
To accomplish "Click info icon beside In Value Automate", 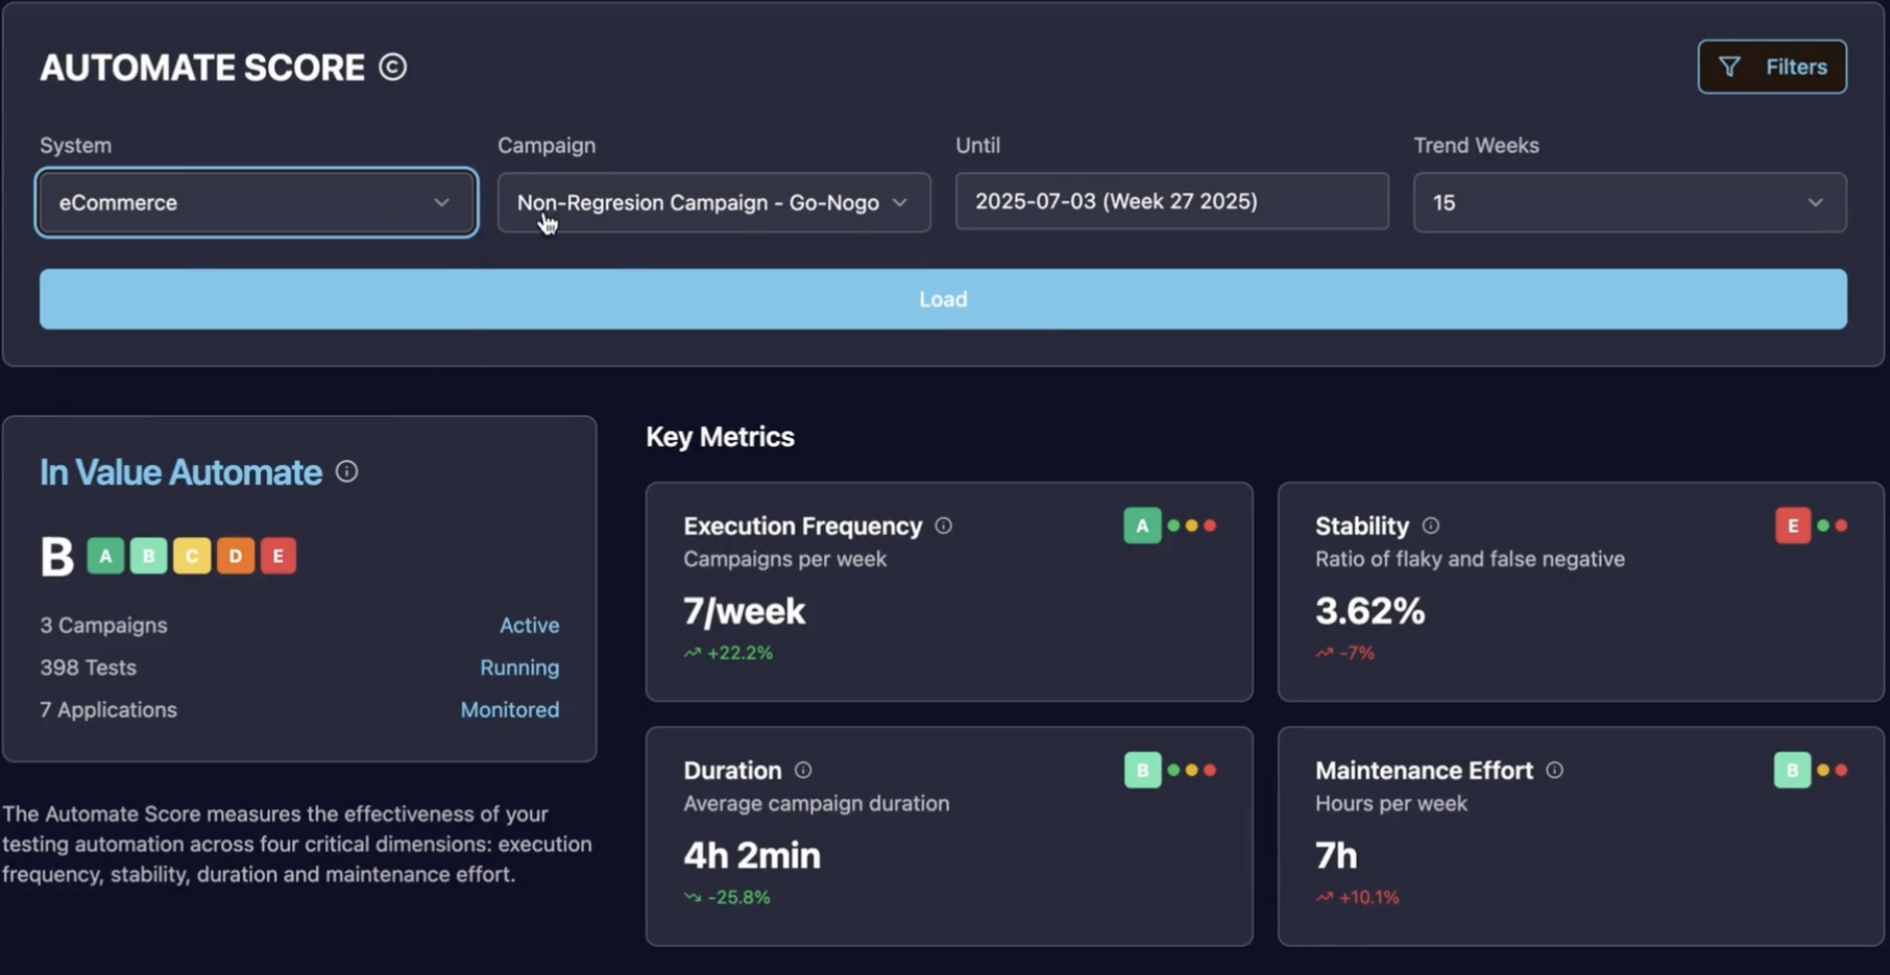I will click(347, 472).
